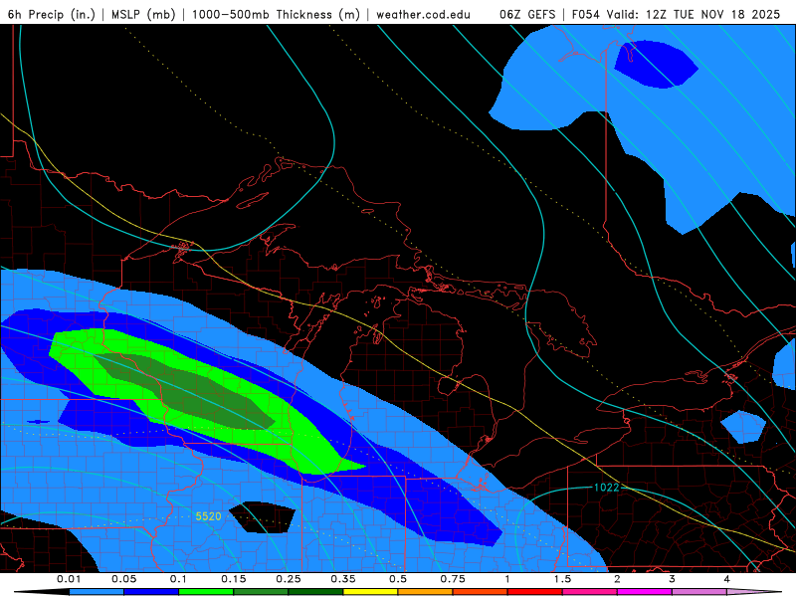Click the red 1 inch legend swatch

coord(535,592)
